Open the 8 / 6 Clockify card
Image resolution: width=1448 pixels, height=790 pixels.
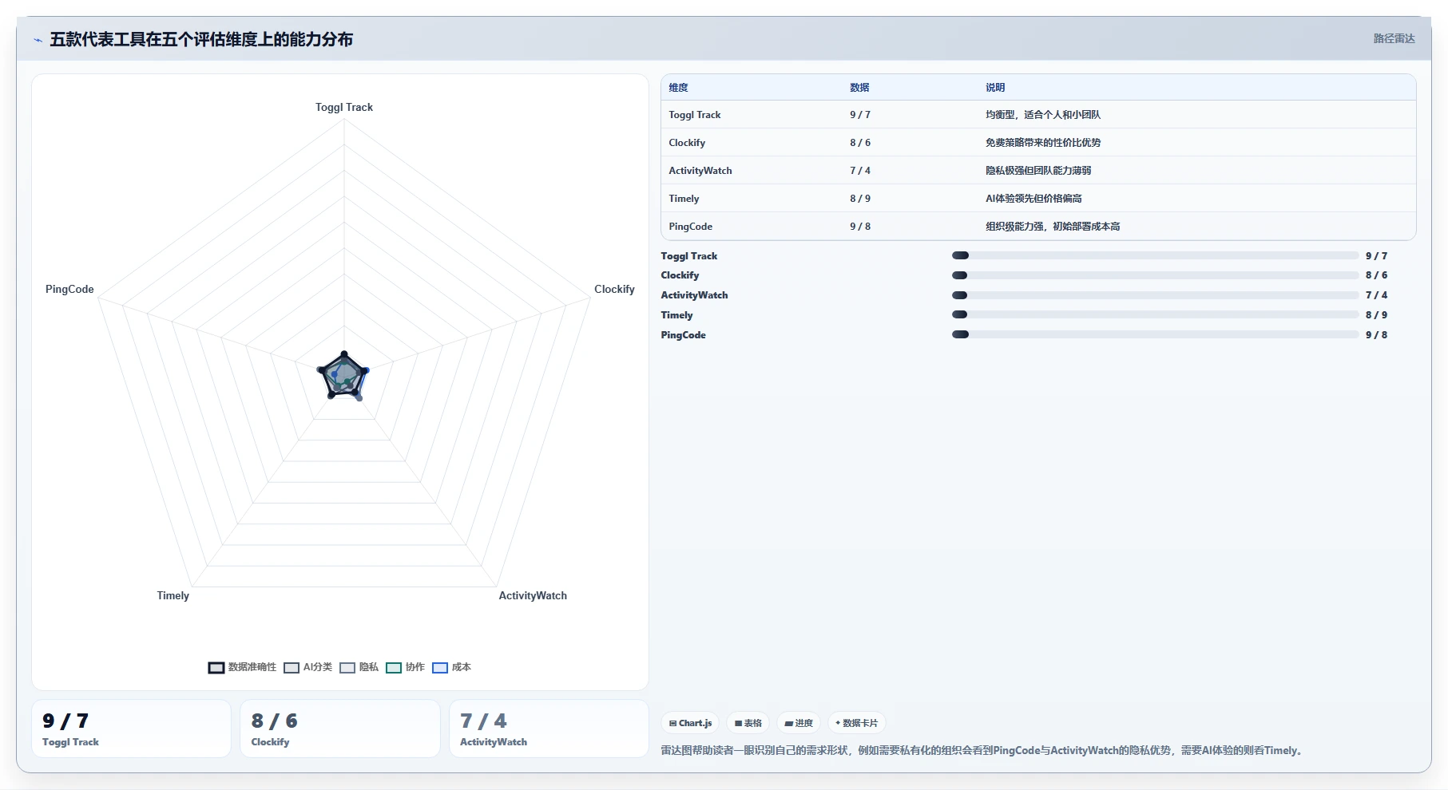(x=340, y=729)
